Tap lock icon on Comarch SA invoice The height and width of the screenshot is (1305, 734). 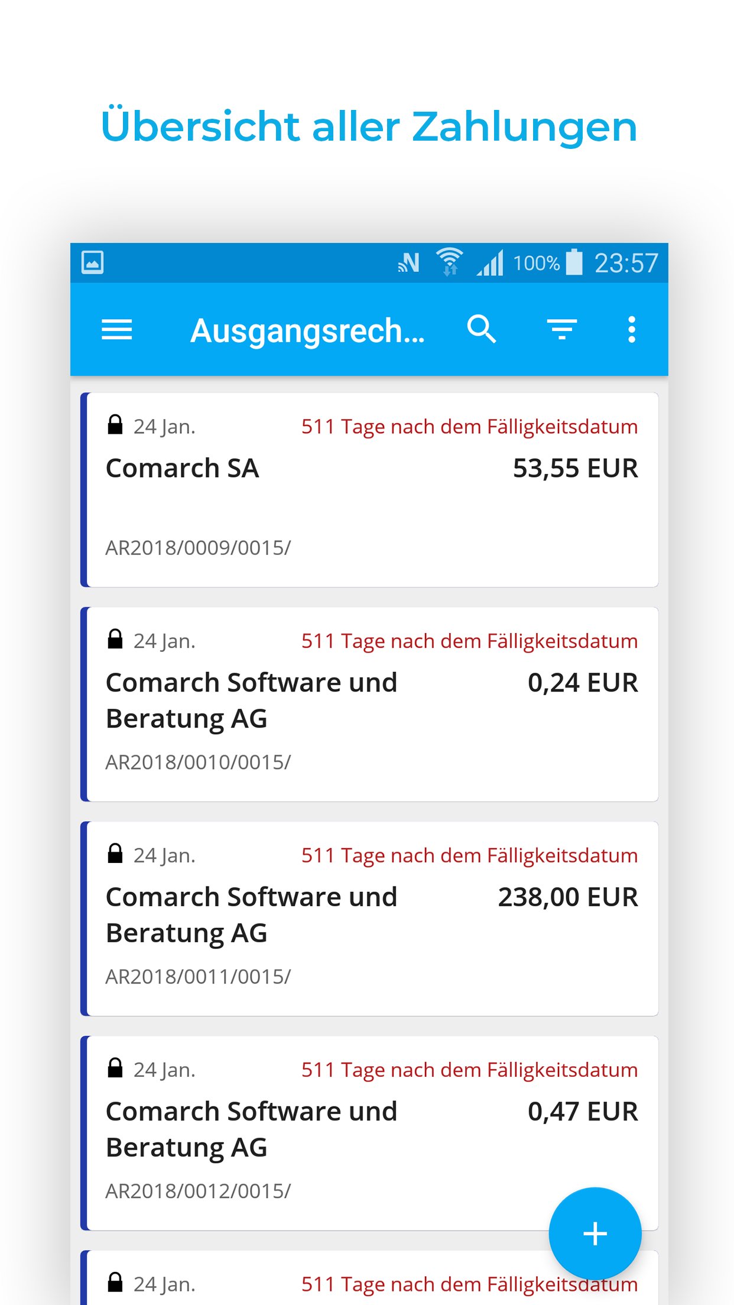pos(115,425)
